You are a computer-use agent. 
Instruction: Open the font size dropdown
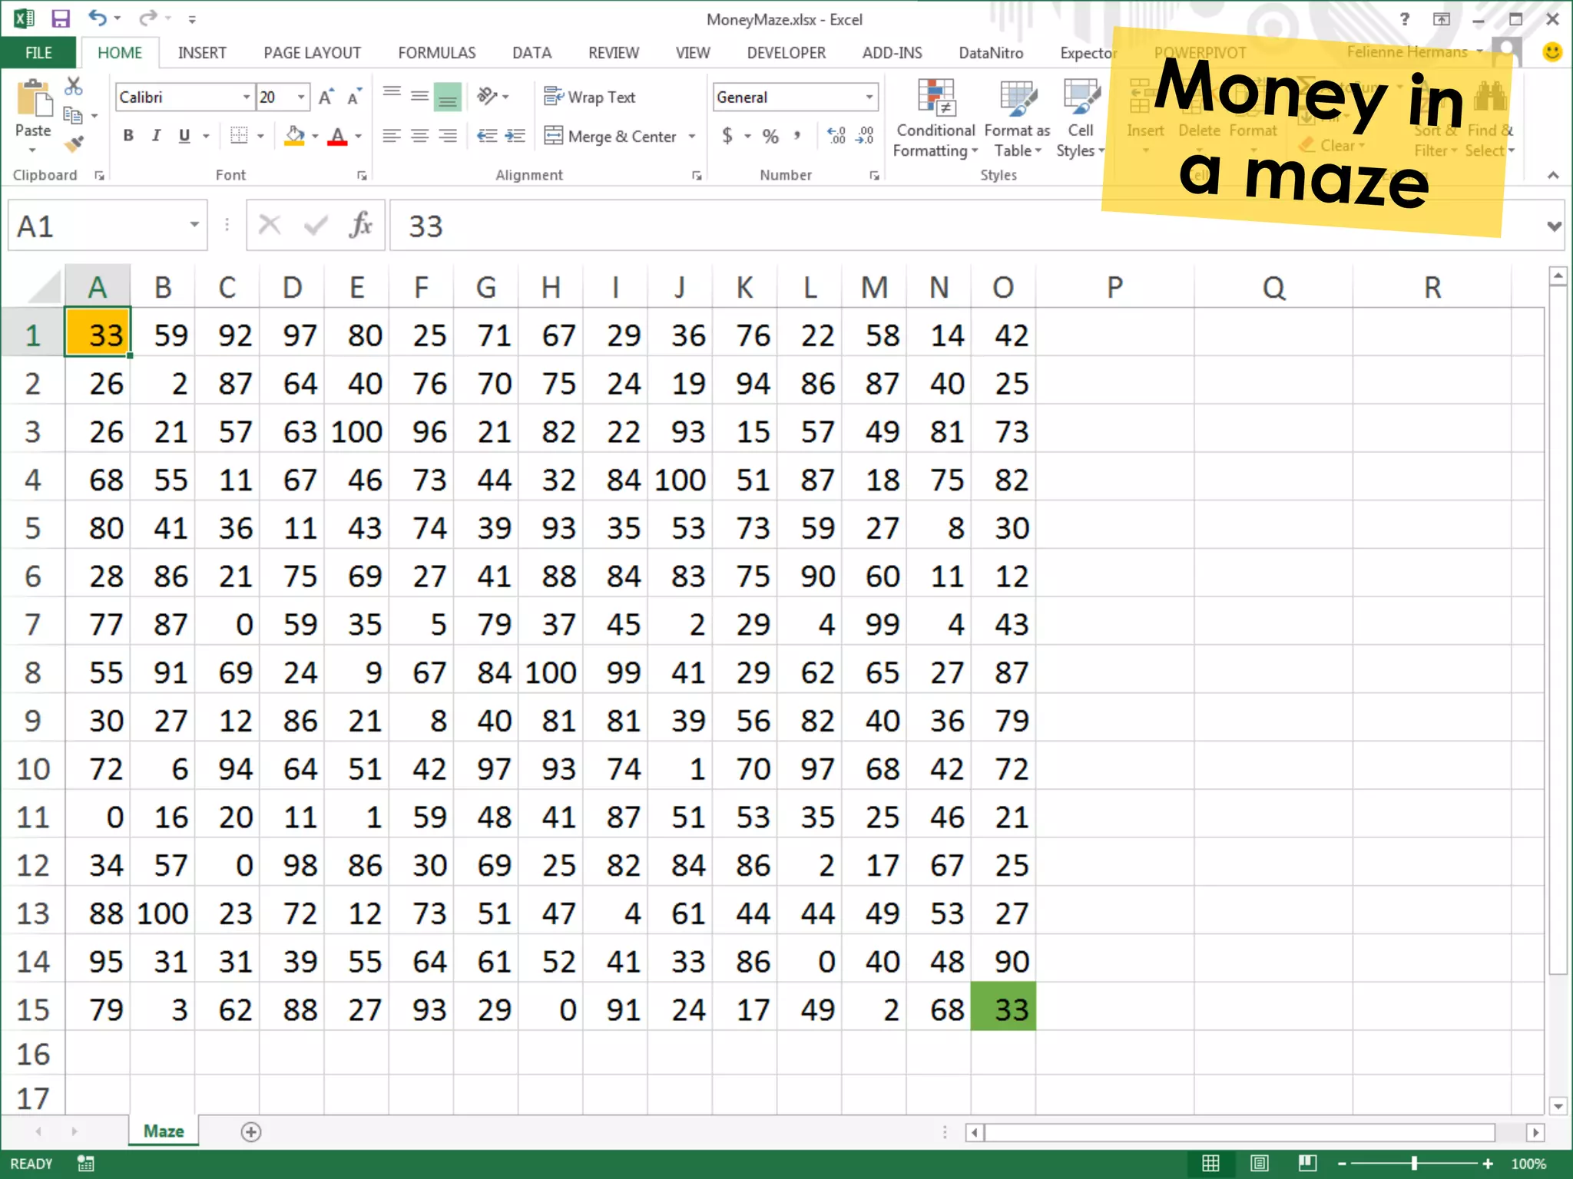tap(301, 97)
